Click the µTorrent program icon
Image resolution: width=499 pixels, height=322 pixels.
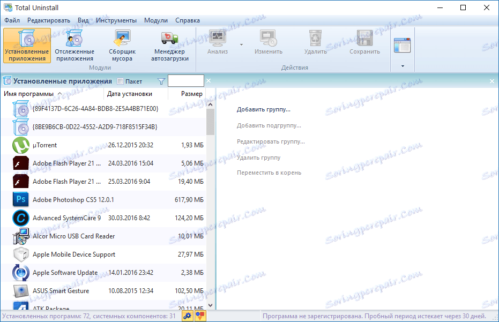coord(21,145)
